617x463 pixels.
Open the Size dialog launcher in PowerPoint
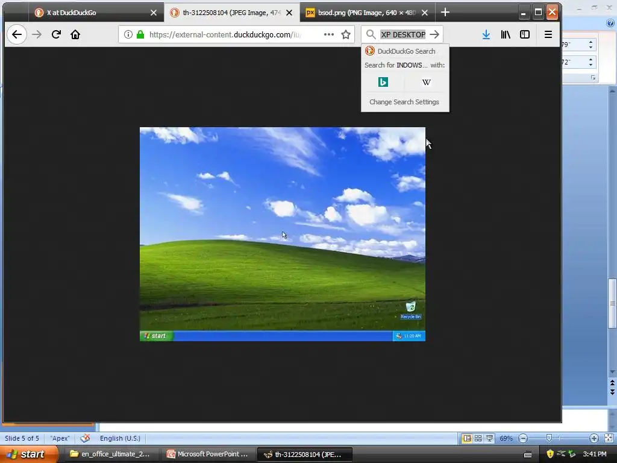(x=593, y=78)
